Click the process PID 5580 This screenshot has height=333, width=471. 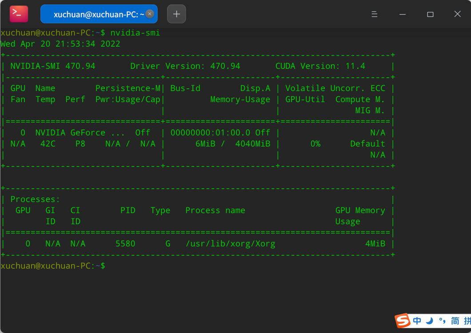(128, 243)
